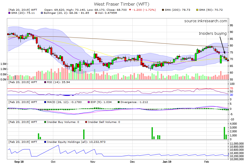This screenshot has width=245, height=164.
Task: Click the green Divergence legend swatch
Action: (x=119, y=102)
